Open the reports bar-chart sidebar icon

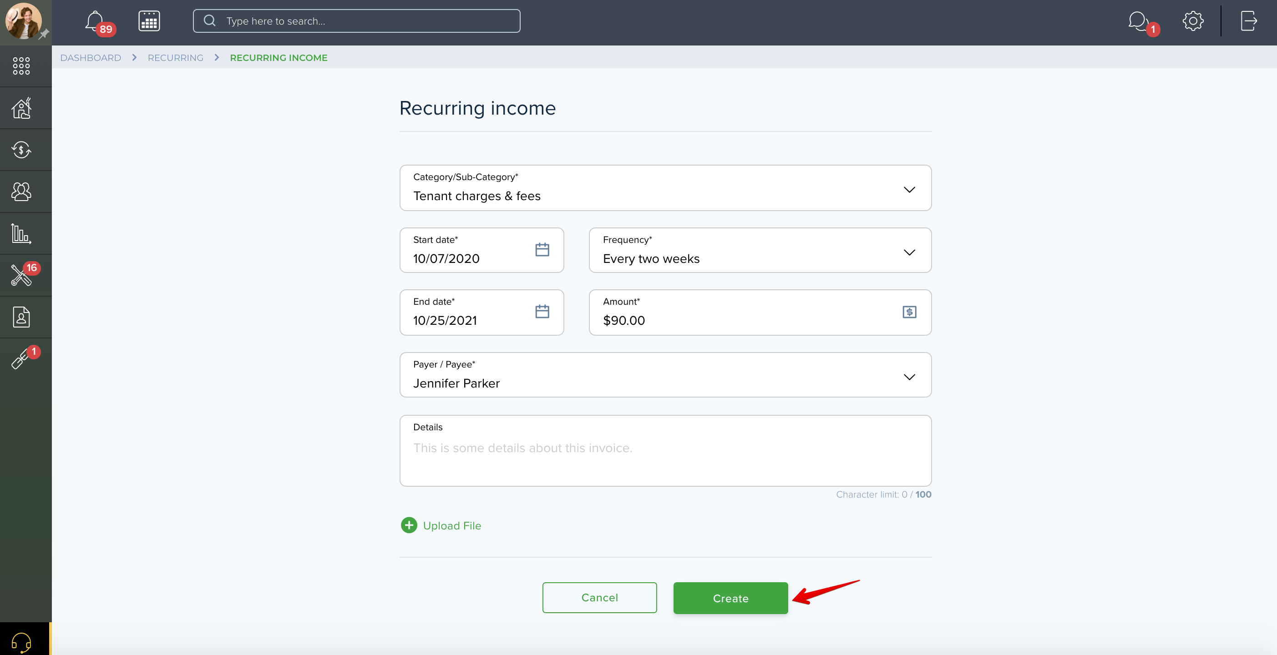tap(21, 233)
